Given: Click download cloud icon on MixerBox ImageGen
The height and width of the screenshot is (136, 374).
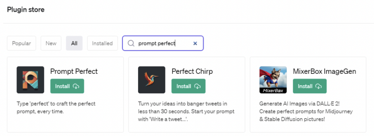Looking at the screenshot, I should click(x=318, y=86).
